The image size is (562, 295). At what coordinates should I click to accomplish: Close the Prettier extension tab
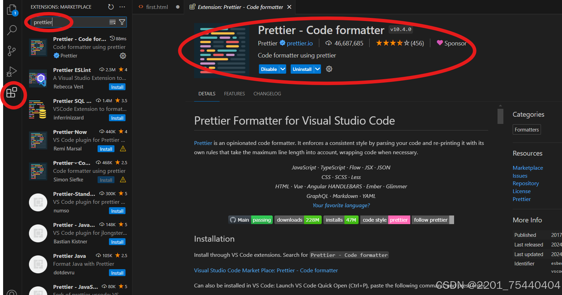pyautogui.click(x=289, y=7)
